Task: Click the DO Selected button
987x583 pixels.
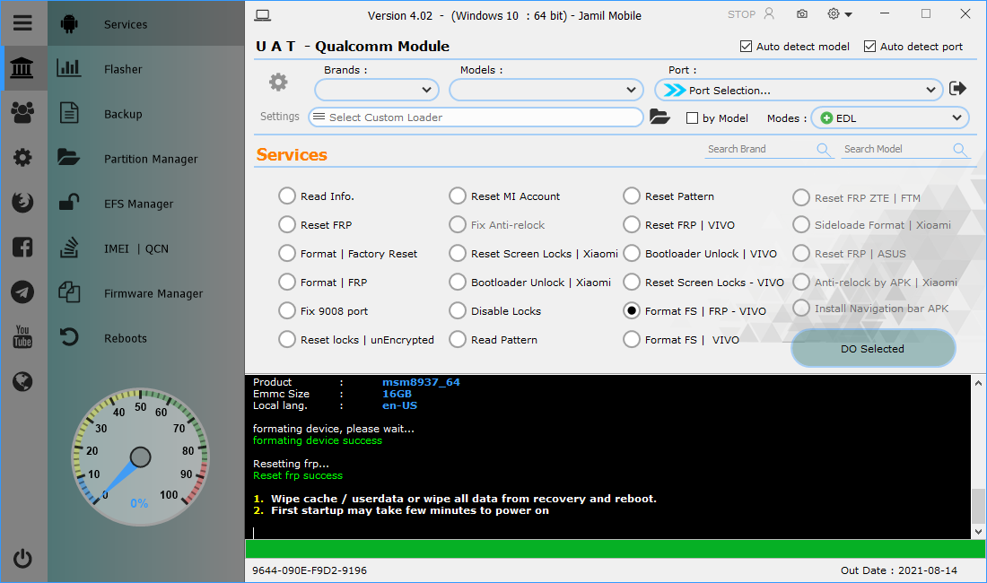Action: pos(873,348)
